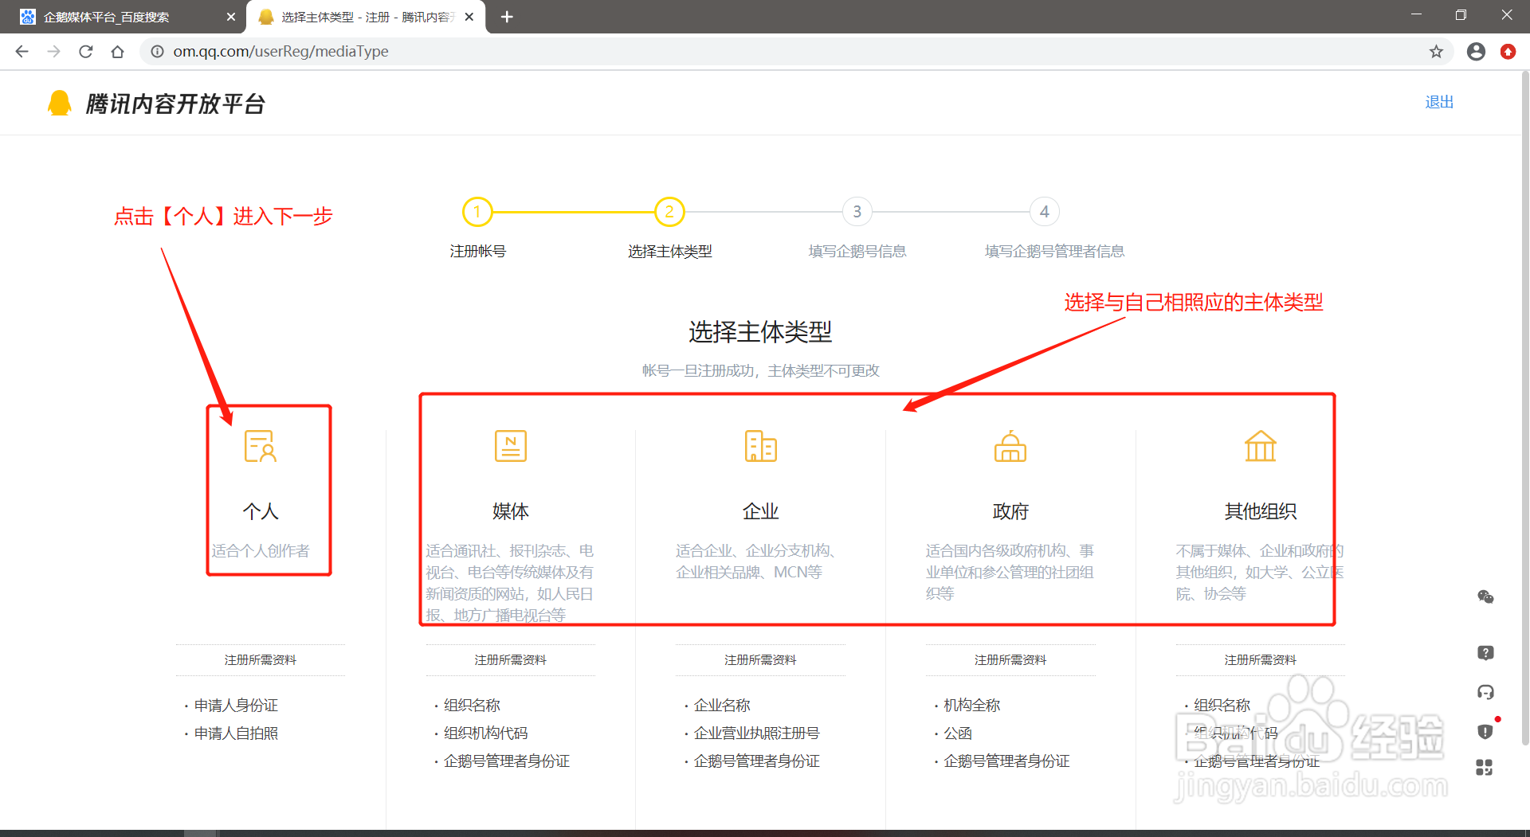The image size is (1530, 837).
Task: Open the WeChat floating sidebar icon
Action: (x=1485, y=596)
